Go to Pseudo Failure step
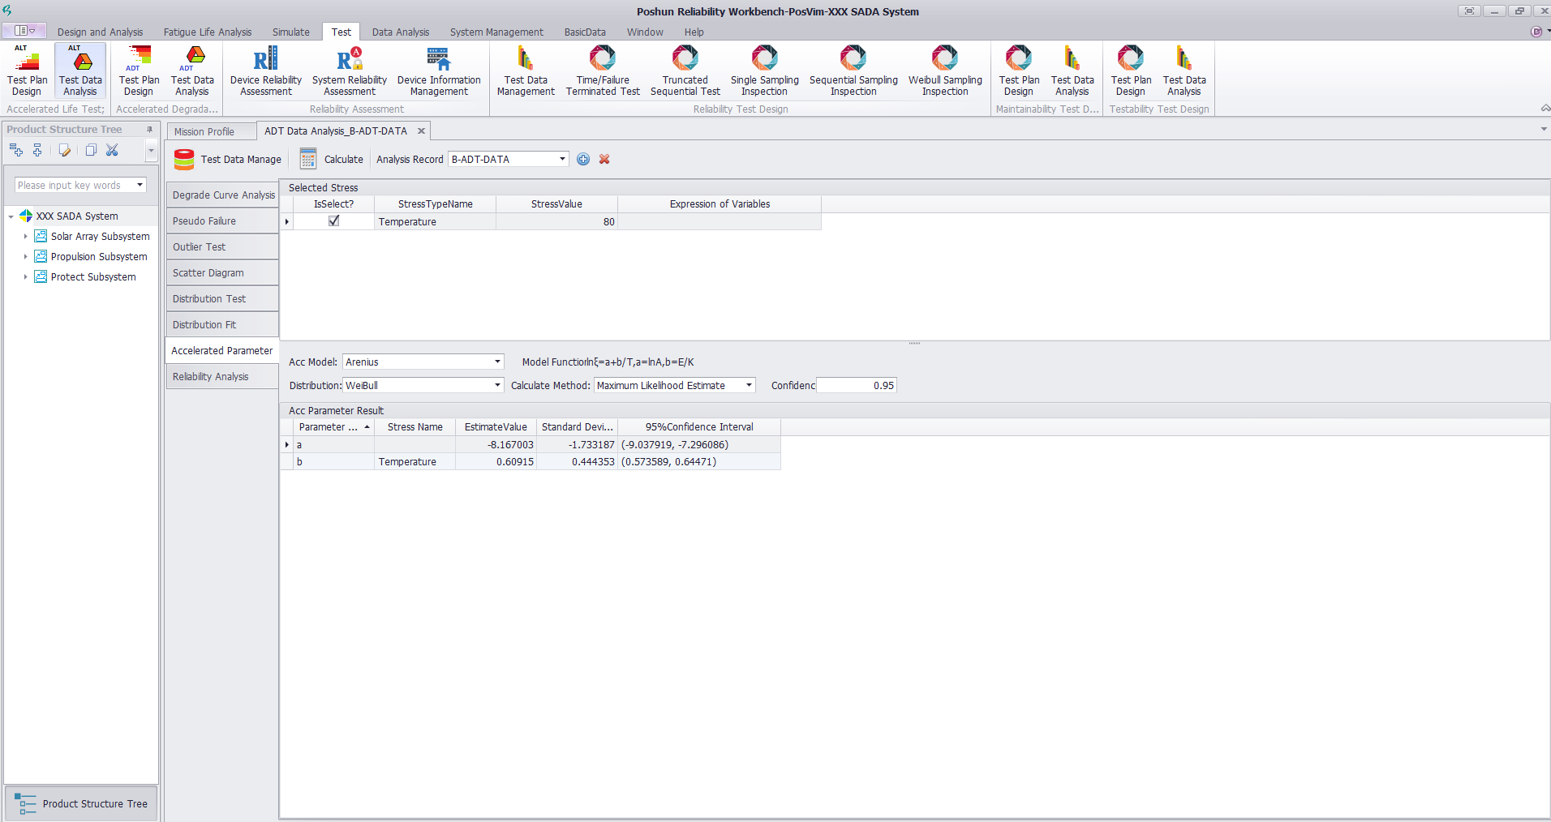The image size is (1551, 822). point(223,221)
